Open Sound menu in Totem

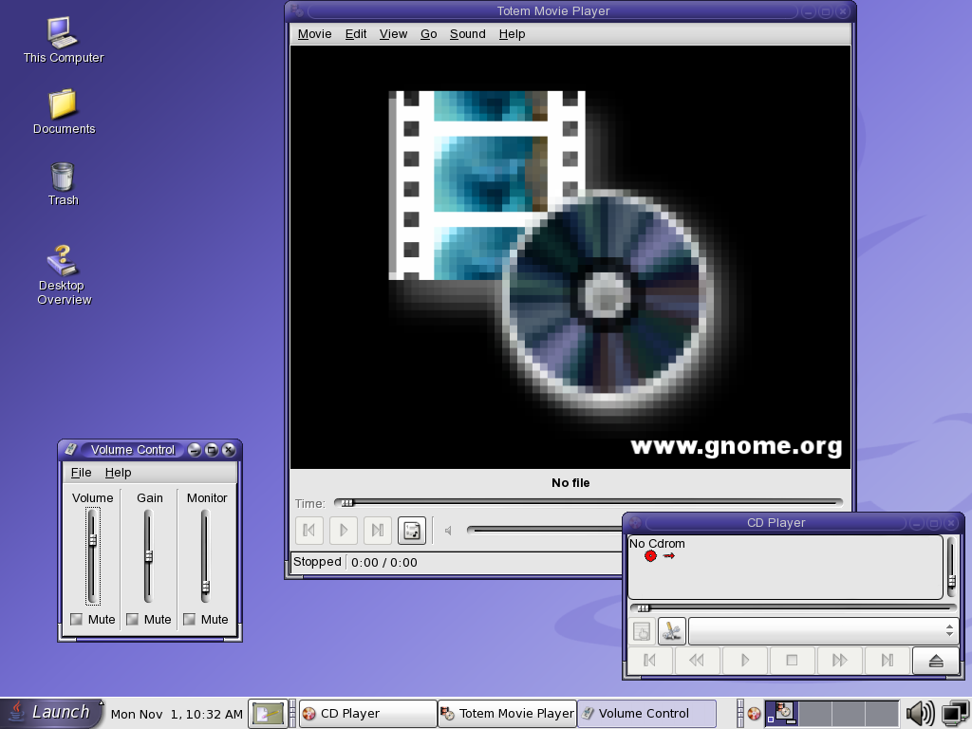pos(467,34)
